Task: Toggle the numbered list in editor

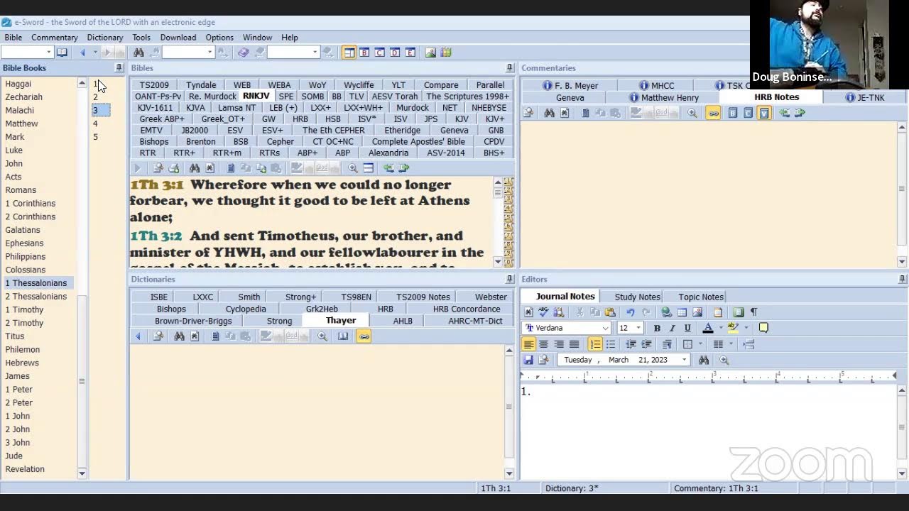Action: (x=595, y=344)
